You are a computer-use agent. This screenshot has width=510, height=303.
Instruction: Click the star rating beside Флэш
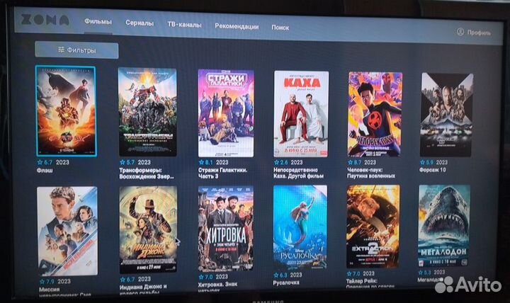click(x=45, y=162)
